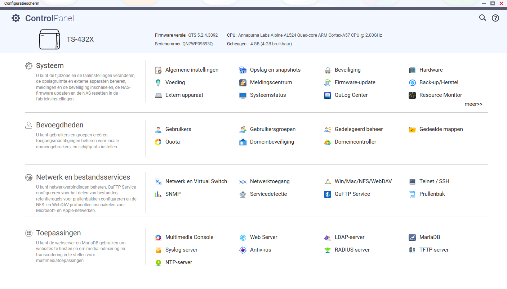
Task: Click the Beveiliging padlock icon
Action: pyautogui.click(x=328, y=70)
